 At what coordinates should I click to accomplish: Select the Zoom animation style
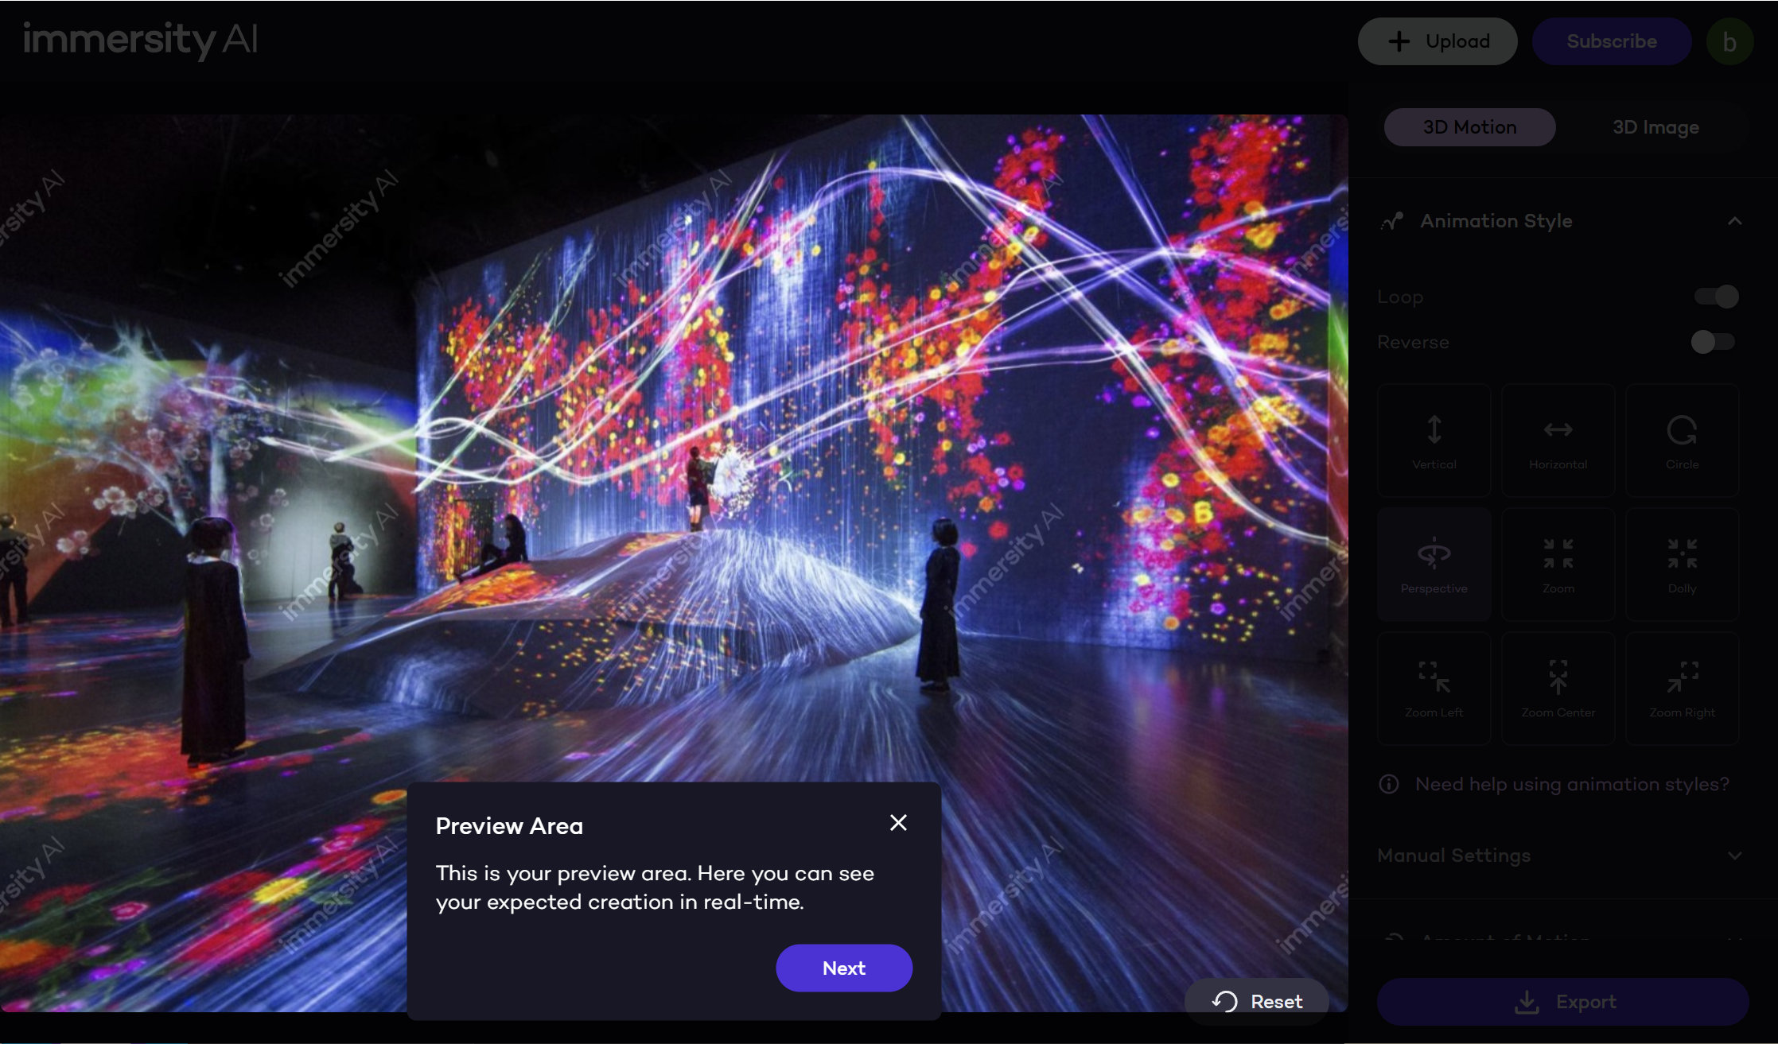pos(1558,565)
